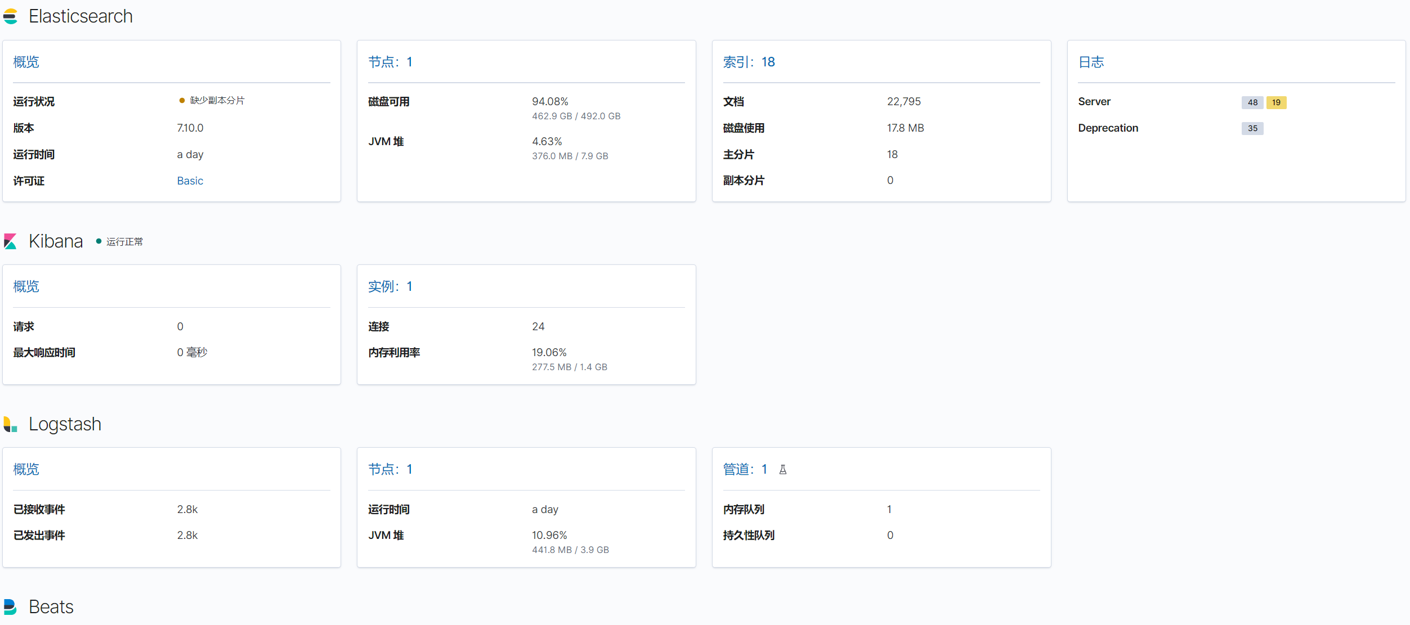Click the Deprecation log badge 35

tap(1252, 128)
